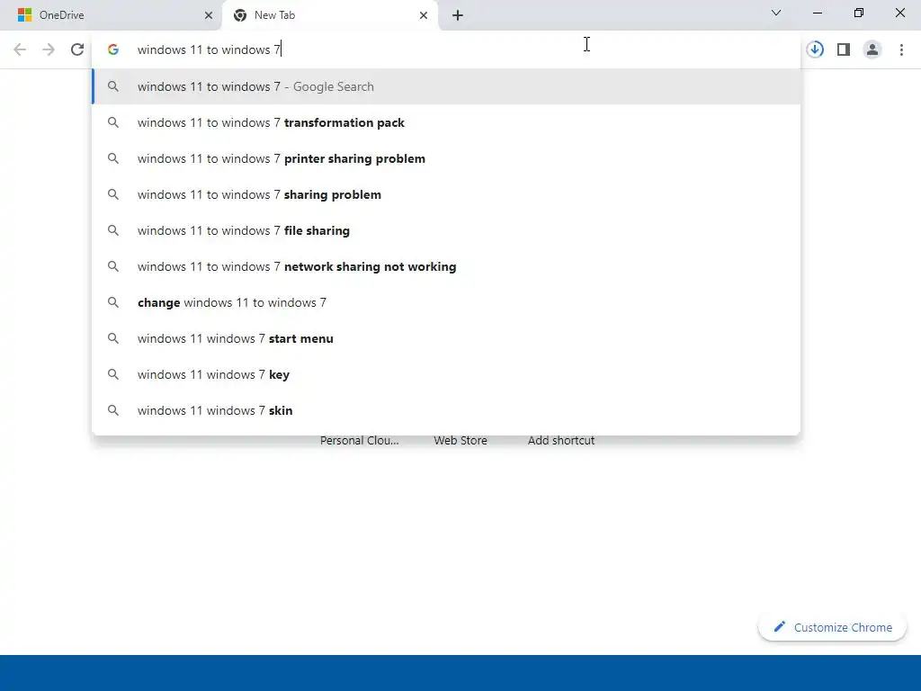Close the OneDrive tab
921x691 pixels.
point(209,15)
